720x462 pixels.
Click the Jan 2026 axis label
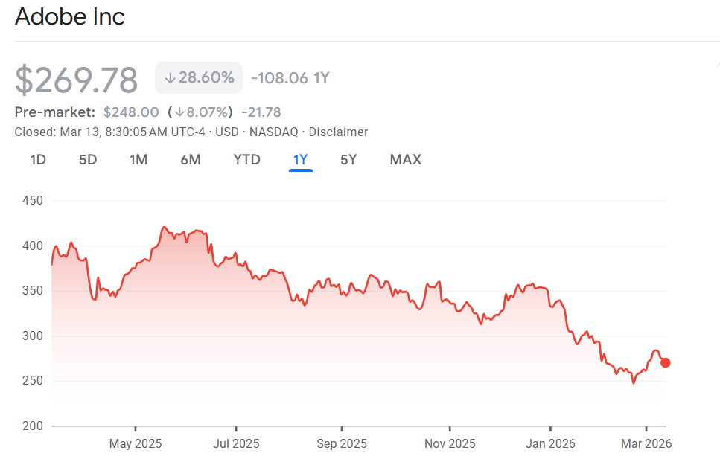(x=550, y=443)
